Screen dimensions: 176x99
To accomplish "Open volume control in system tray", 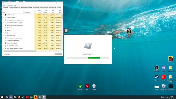I will point(164,97).
